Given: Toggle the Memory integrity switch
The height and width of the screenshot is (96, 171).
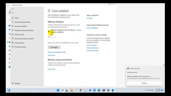Looking at the screenshot, I should pyautogui.click(x=50, y=37).
